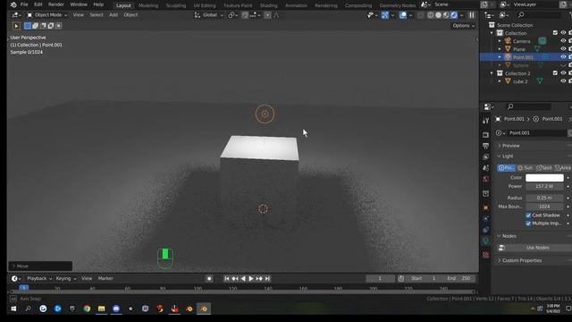This screenshot has width=572, height=322.
Task: Open the Scene properties tab
Action: (485, 168)
